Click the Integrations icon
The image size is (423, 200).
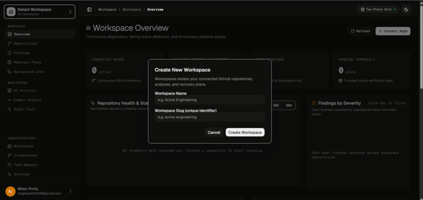[x=10, y=155]
